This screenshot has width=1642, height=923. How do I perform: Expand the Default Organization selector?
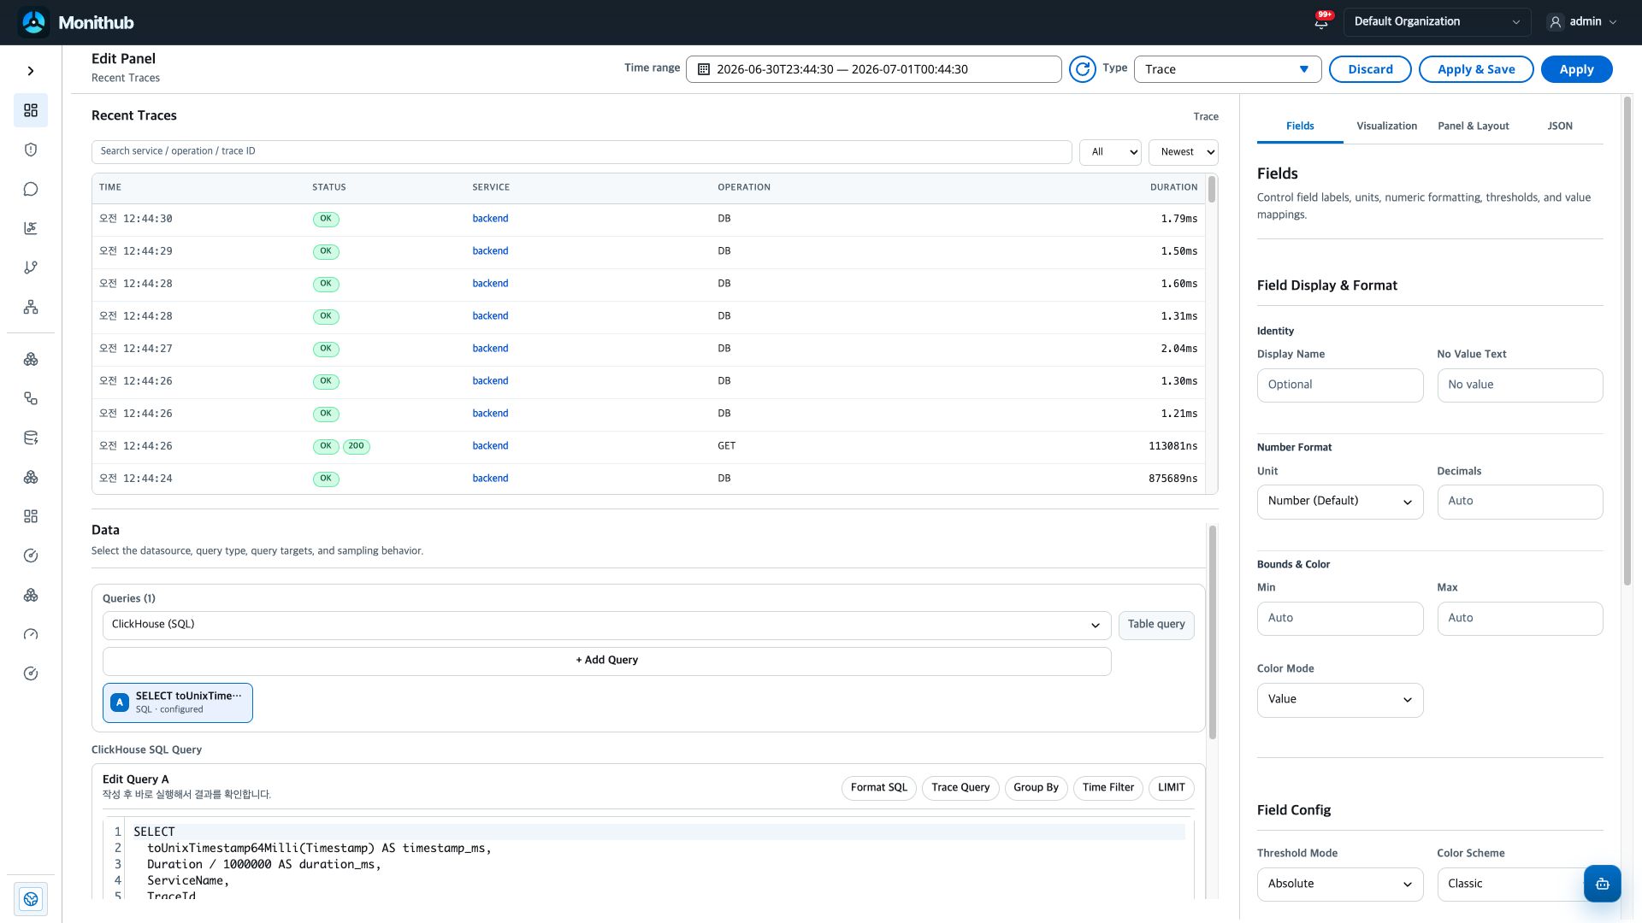point(1437,22)
